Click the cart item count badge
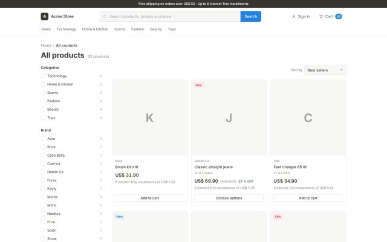 [x=339, y=16]
